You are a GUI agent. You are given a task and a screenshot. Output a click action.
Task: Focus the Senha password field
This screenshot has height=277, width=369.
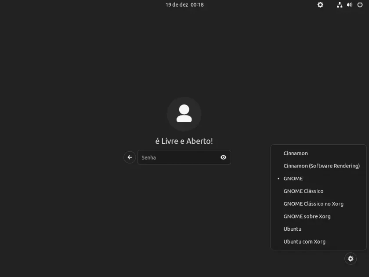184,157
